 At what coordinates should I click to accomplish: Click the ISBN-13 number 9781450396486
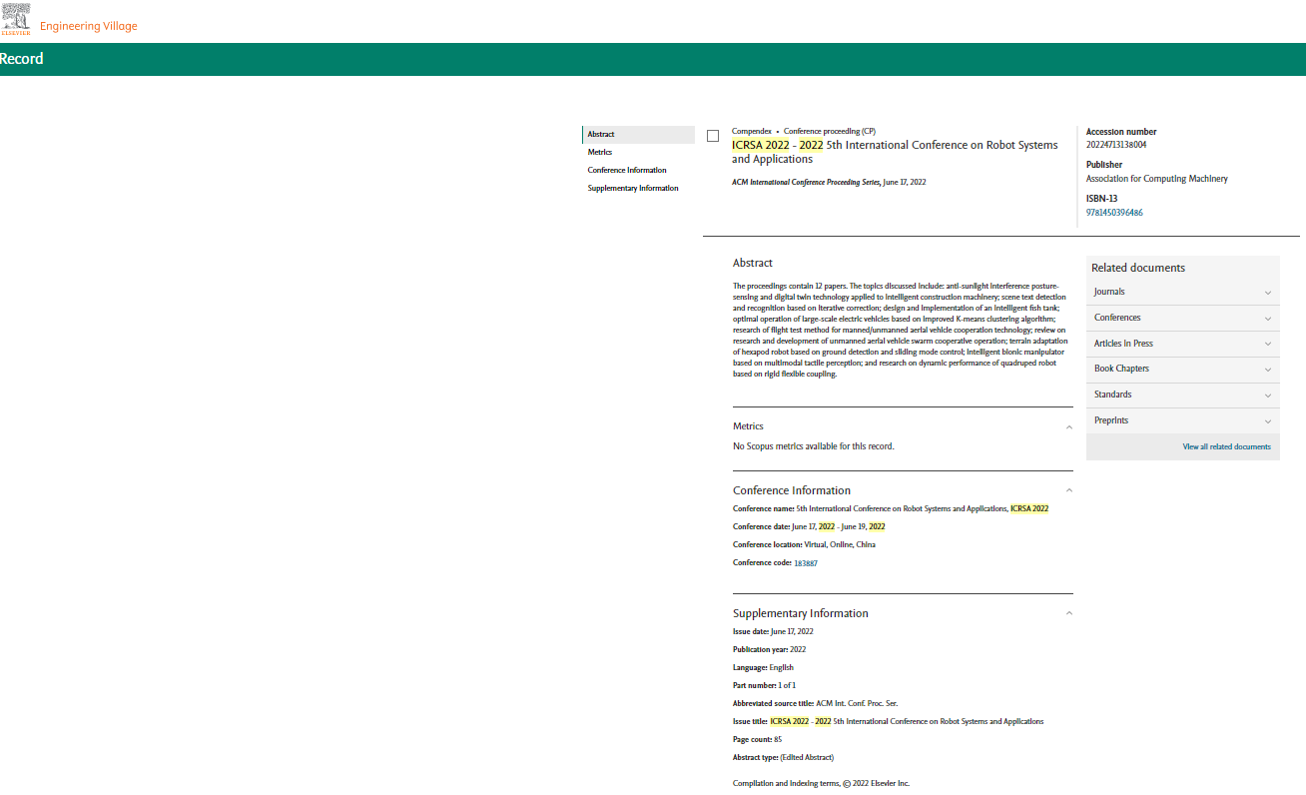(x=1114, y=213)
